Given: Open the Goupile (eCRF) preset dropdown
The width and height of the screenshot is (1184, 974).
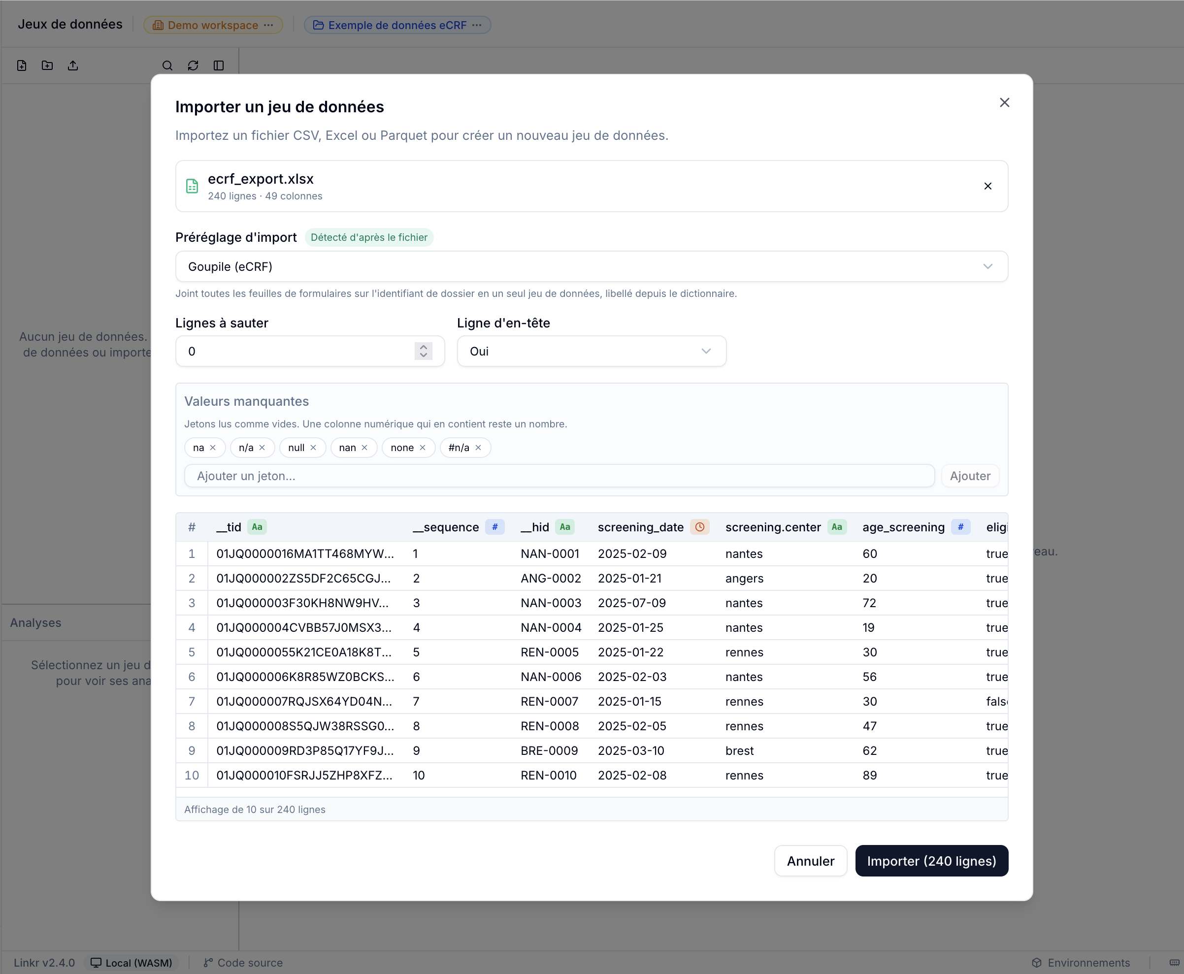Looking at the screenshot, I should 592,266.
